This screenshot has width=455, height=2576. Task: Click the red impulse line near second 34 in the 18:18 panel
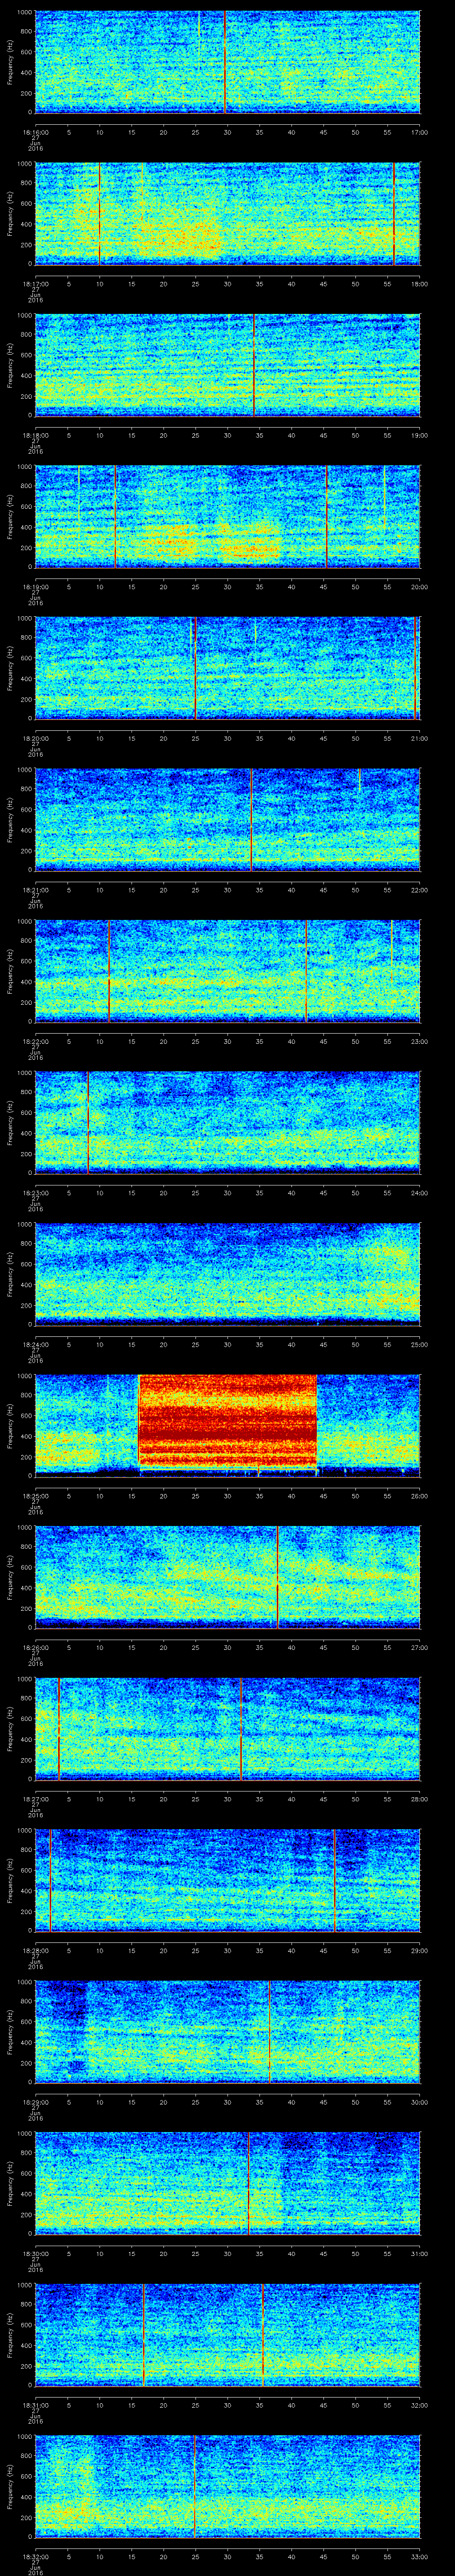[x=254, y=365]
